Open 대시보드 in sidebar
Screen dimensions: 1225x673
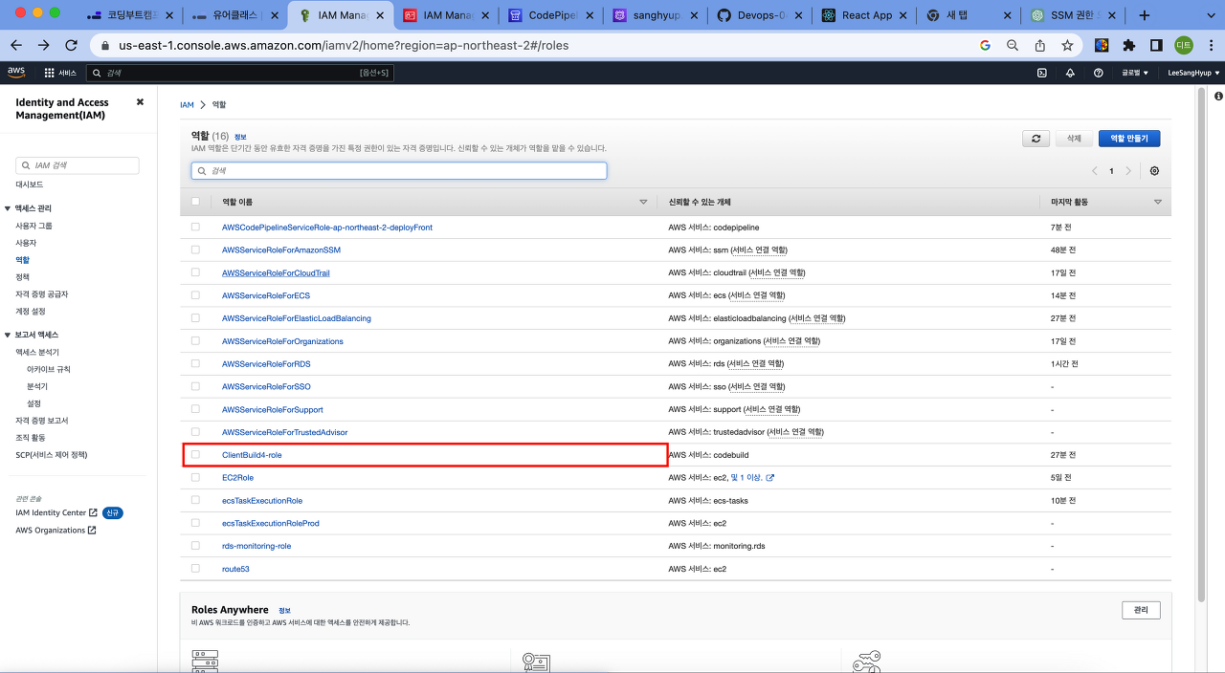[29, 185]
